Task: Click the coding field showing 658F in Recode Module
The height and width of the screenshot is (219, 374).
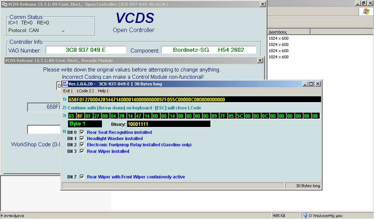Action: pyautogui.click(x=44, y=107)
